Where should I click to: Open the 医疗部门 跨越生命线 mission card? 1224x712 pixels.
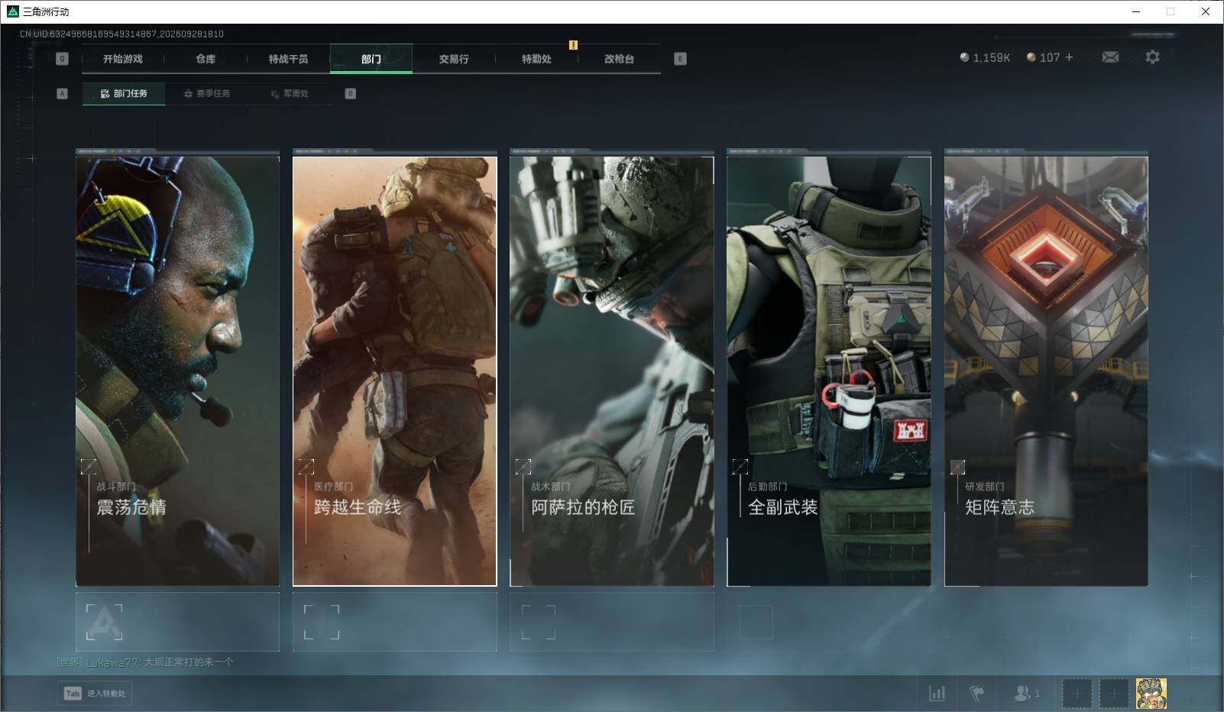tap(395, 371)
